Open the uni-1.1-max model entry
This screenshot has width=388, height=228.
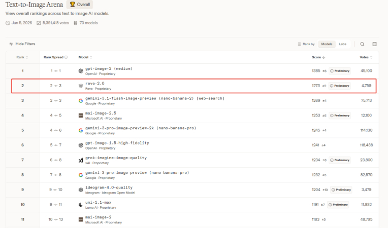98,202
